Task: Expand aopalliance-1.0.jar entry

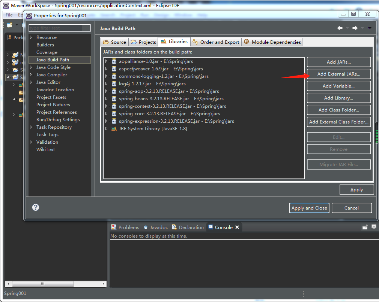Action: (106, 61)
